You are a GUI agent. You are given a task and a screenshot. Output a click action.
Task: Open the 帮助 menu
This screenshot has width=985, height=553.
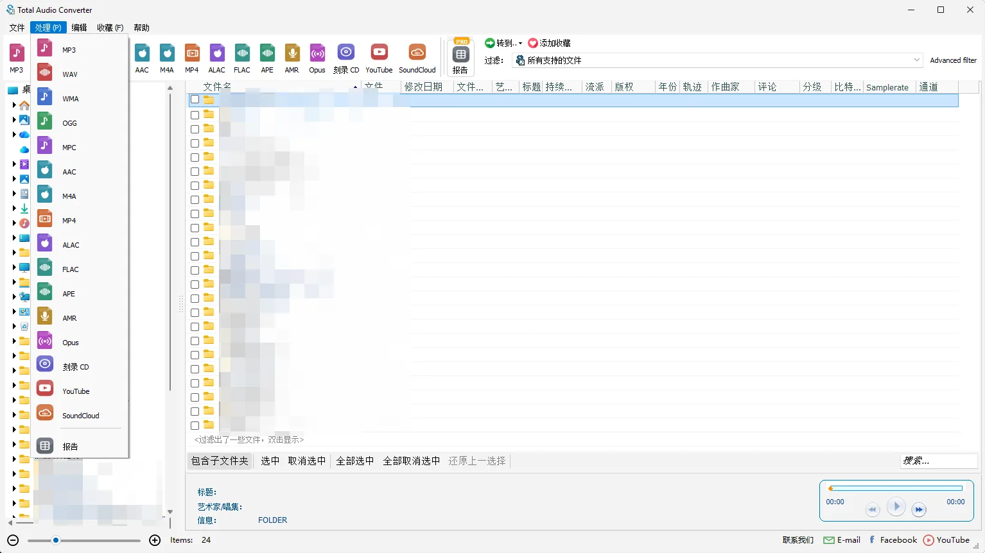coord(141,28)
